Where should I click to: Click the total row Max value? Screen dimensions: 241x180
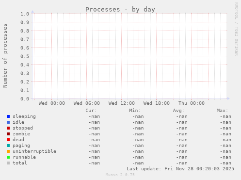coord(225,163)
